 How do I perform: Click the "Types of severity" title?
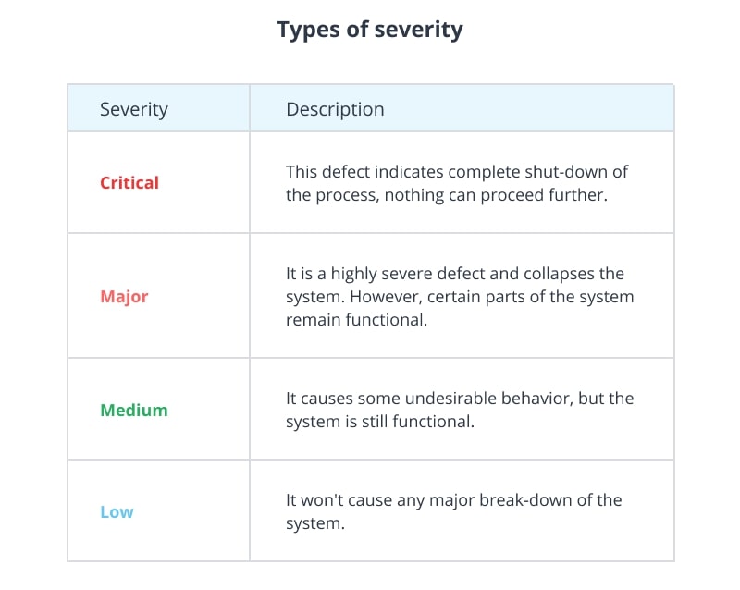pos(370,30)
